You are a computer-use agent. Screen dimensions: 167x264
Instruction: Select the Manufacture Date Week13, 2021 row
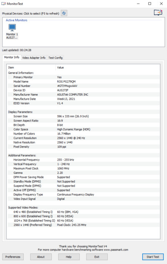83,99
